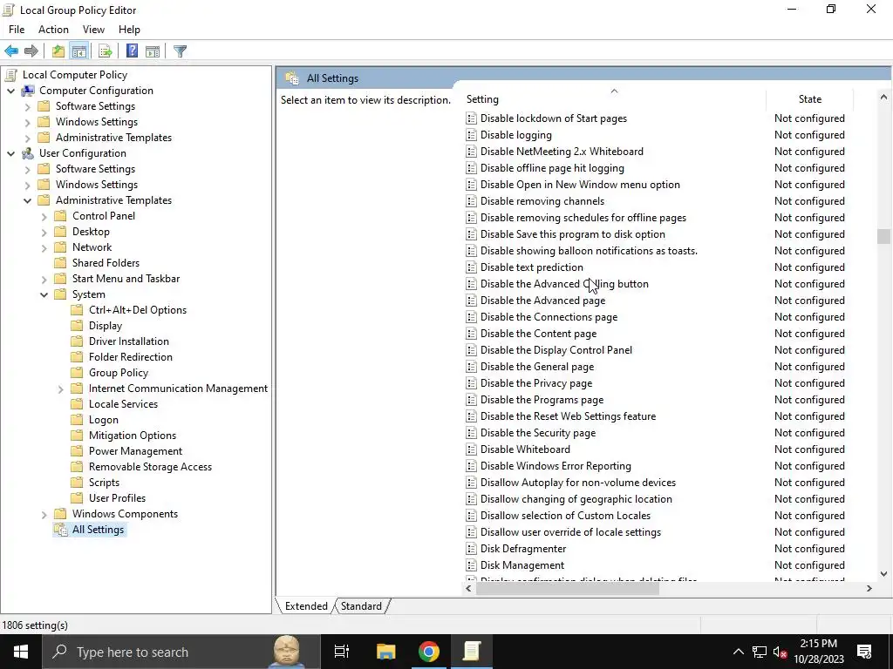Toggle the Show/Hide Console Tree icon
This screenshot has width=893, height=669.
(x=79, y=51)
